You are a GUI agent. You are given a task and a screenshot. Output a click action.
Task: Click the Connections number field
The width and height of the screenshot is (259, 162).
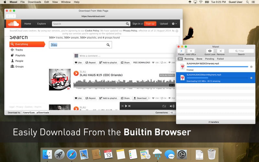point(173,112)
